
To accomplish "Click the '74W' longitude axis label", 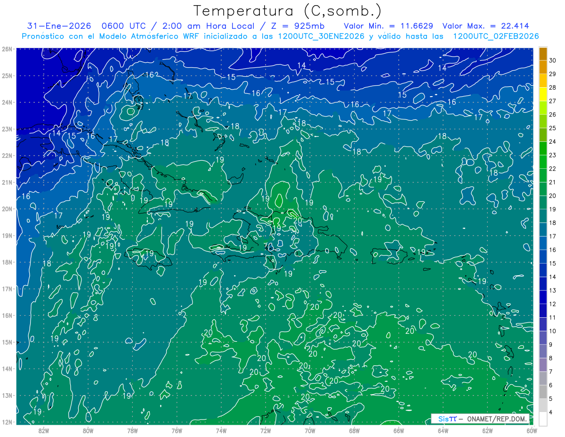I will click(221, 430).
